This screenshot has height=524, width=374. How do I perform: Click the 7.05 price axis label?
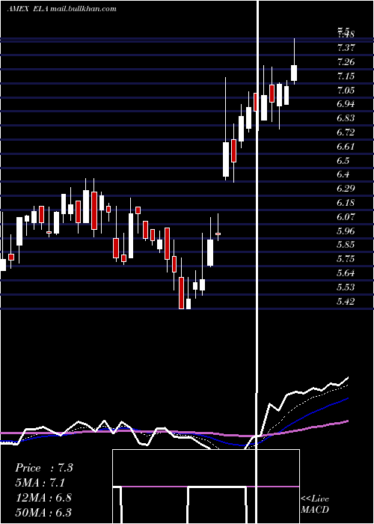(346, 91)
